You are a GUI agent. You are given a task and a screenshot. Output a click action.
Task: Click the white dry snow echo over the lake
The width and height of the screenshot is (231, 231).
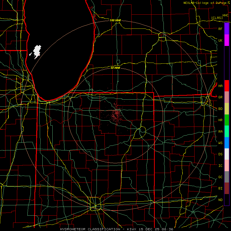pyautogui.click(x=37, y=51)
